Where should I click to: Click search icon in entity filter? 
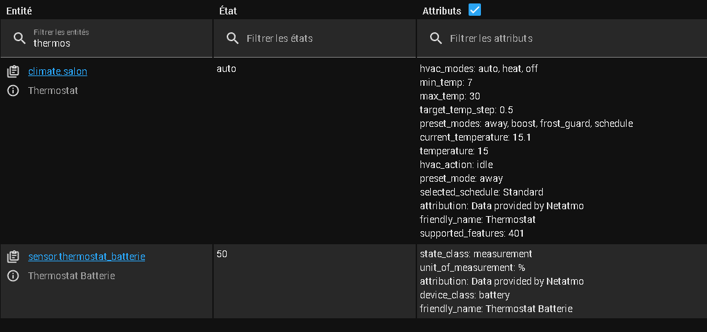click(20, 38)
